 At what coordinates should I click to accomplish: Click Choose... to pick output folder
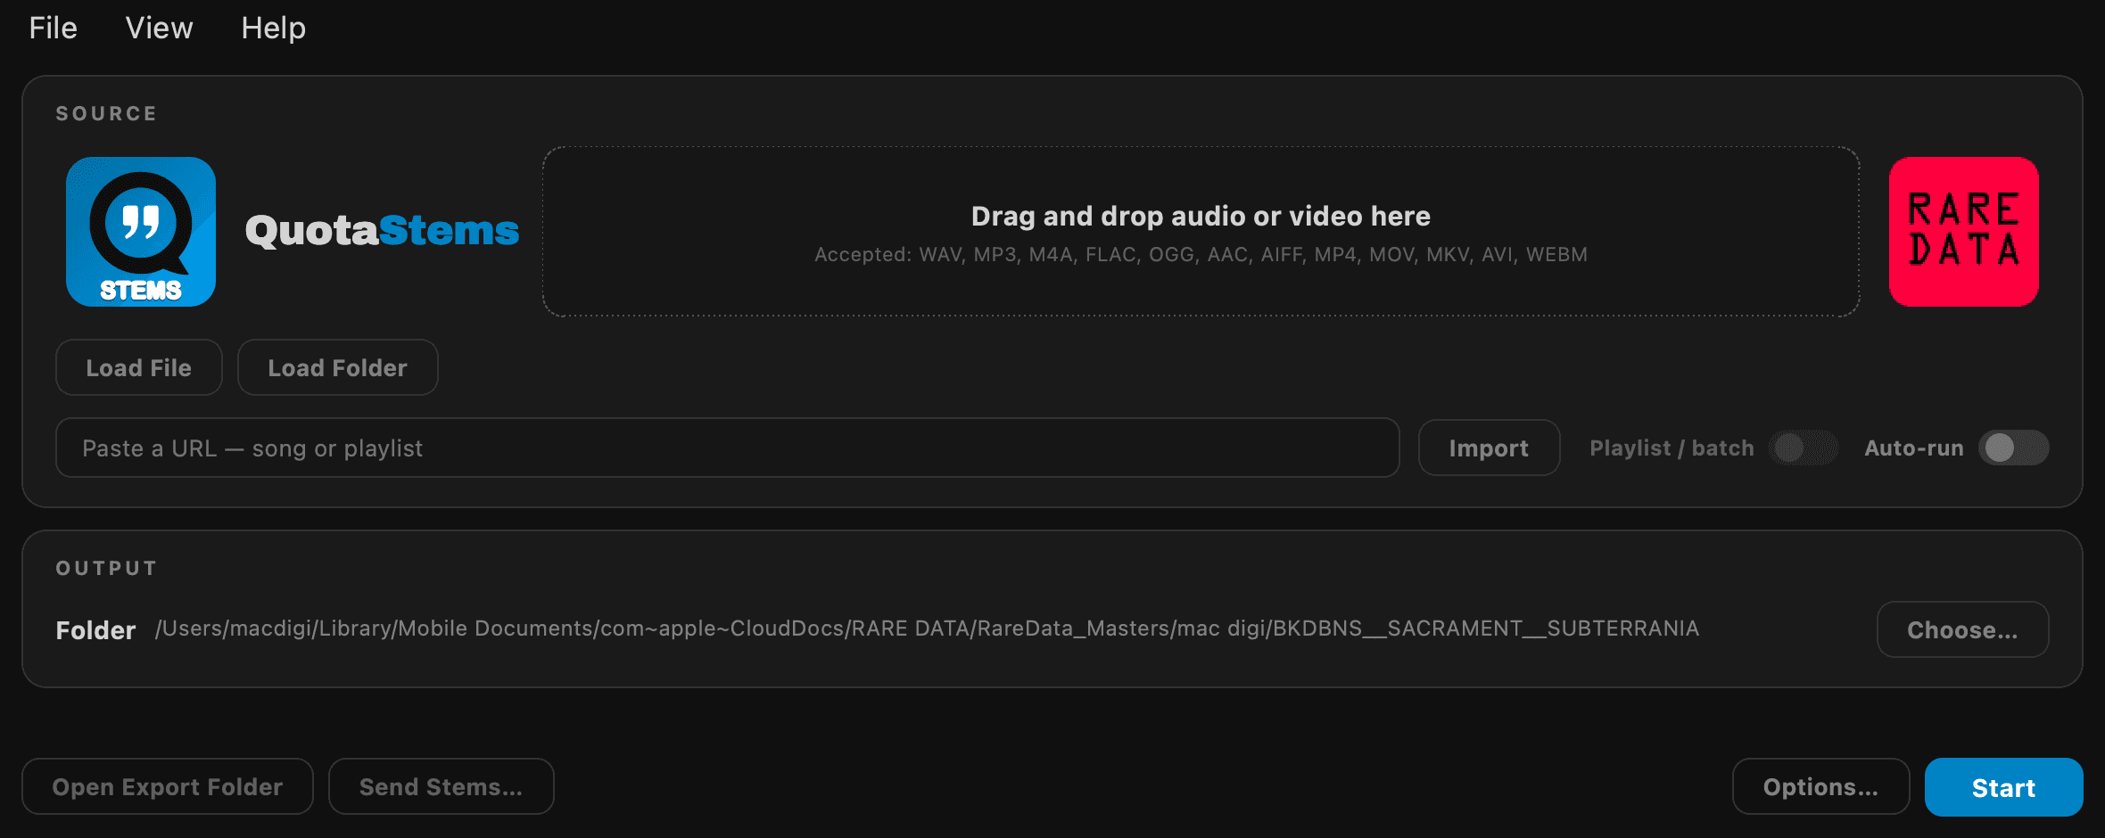coord(1962,629)
